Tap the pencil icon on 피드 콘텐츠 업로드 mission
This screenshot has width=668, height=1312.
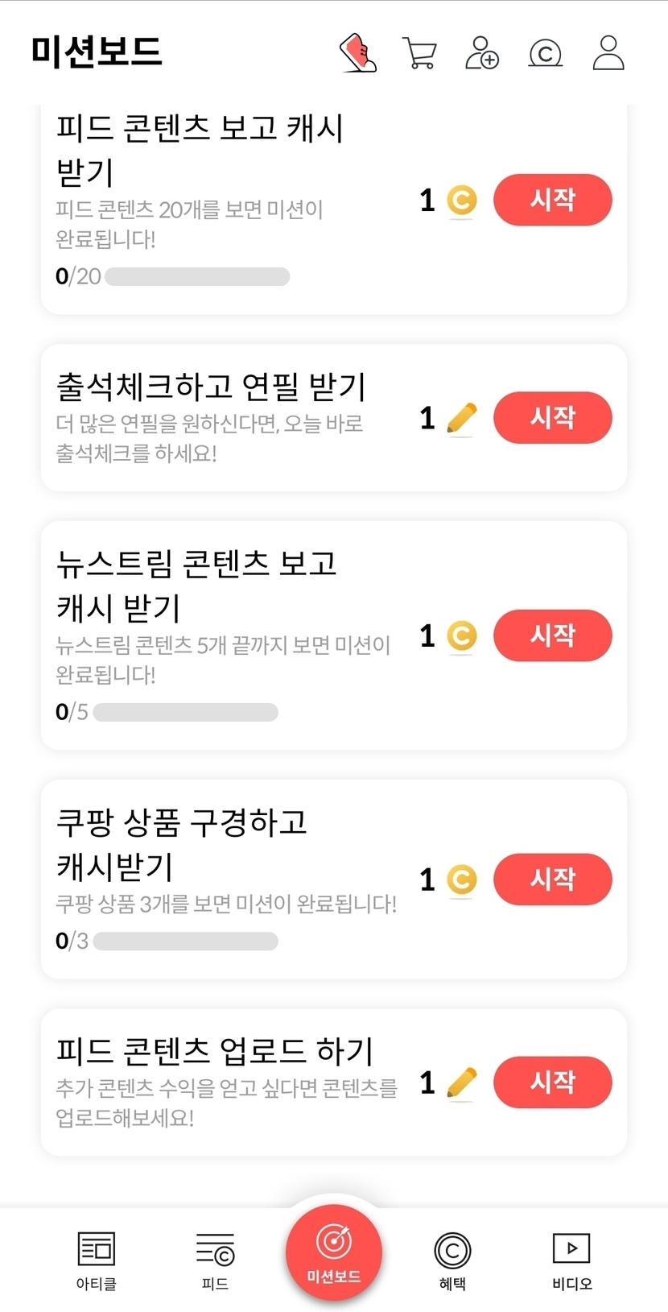coord(461,1082)
